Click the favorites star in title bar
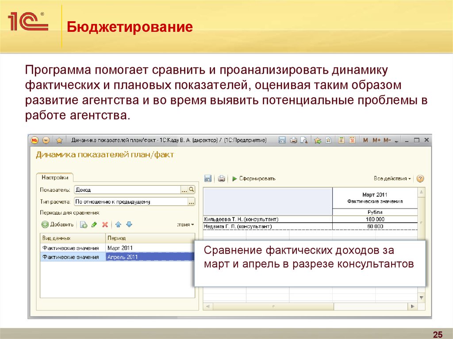 click(59, 141)
